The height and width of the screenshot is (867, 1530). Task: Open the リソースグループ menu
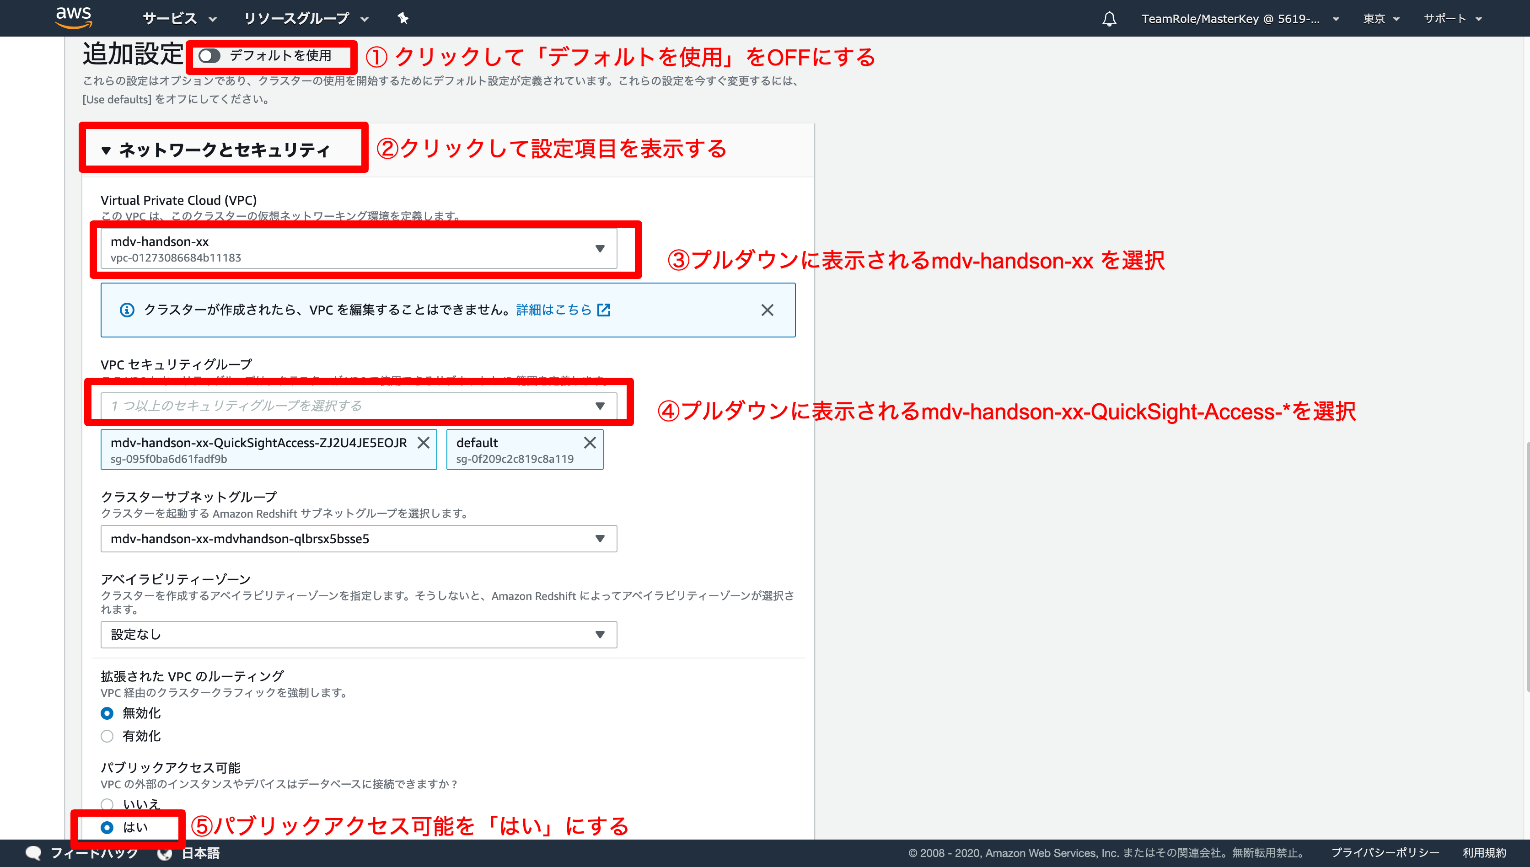pos(306,18)
